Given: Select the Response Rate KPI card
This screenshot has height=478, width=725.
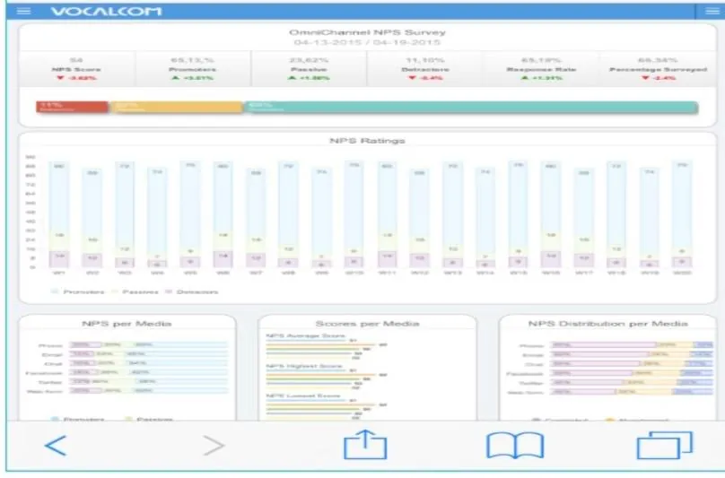Looking at the screenshot, I should [541, 69].
